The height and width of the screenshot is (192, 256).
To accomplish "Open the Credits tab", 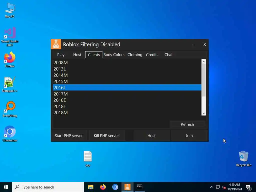I will [x=152, y=55].
